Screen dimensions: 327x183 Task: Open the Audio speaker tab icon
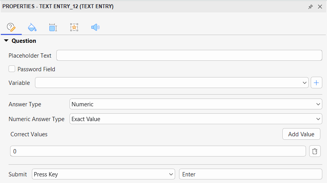(95, 27)
